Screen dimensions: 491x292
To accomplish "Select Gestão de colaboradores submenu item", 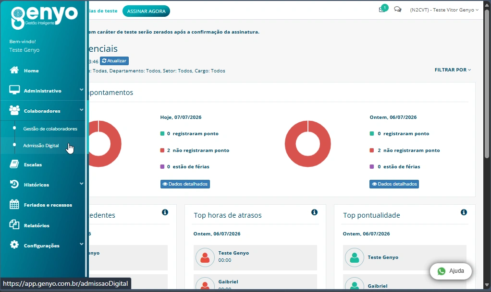I will (x=50, y=128).
